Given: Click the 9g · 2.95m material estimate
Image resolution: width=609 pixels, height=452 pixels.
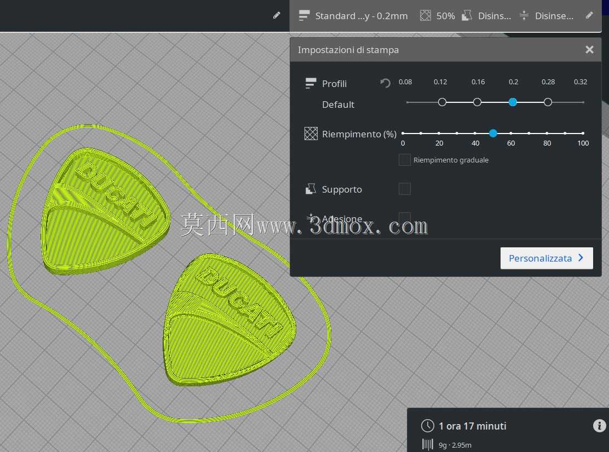Looking at the screenshot, I should click(455, 445).
